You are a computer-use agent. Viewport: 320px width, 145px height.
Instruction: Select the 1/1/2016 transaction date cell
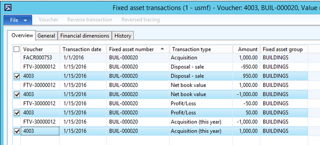click(x=83, y=58)
